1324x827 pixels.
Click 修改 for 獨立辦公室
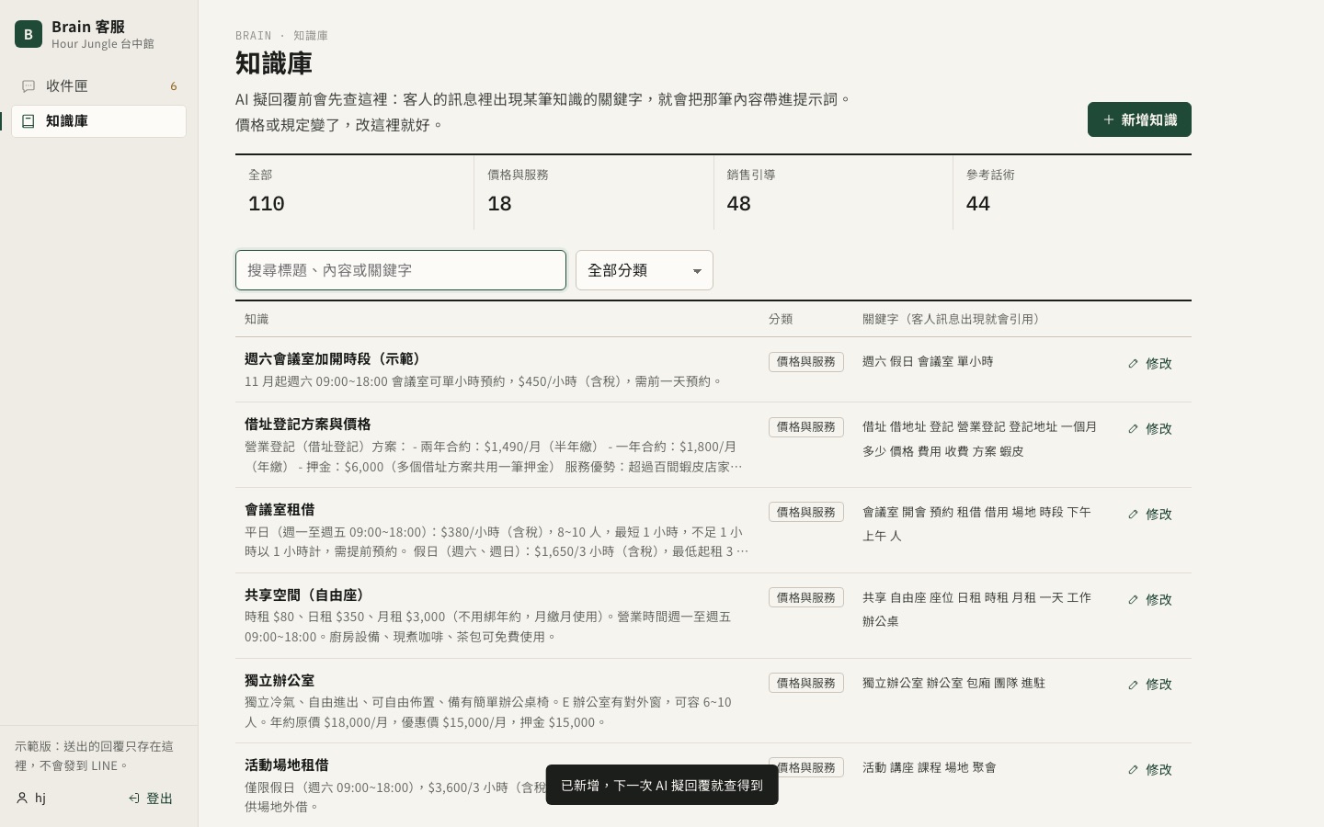(x=1150, y=685)
